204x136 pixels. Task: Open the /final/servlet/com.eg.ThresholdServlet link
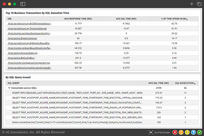(x=27, y=29)
